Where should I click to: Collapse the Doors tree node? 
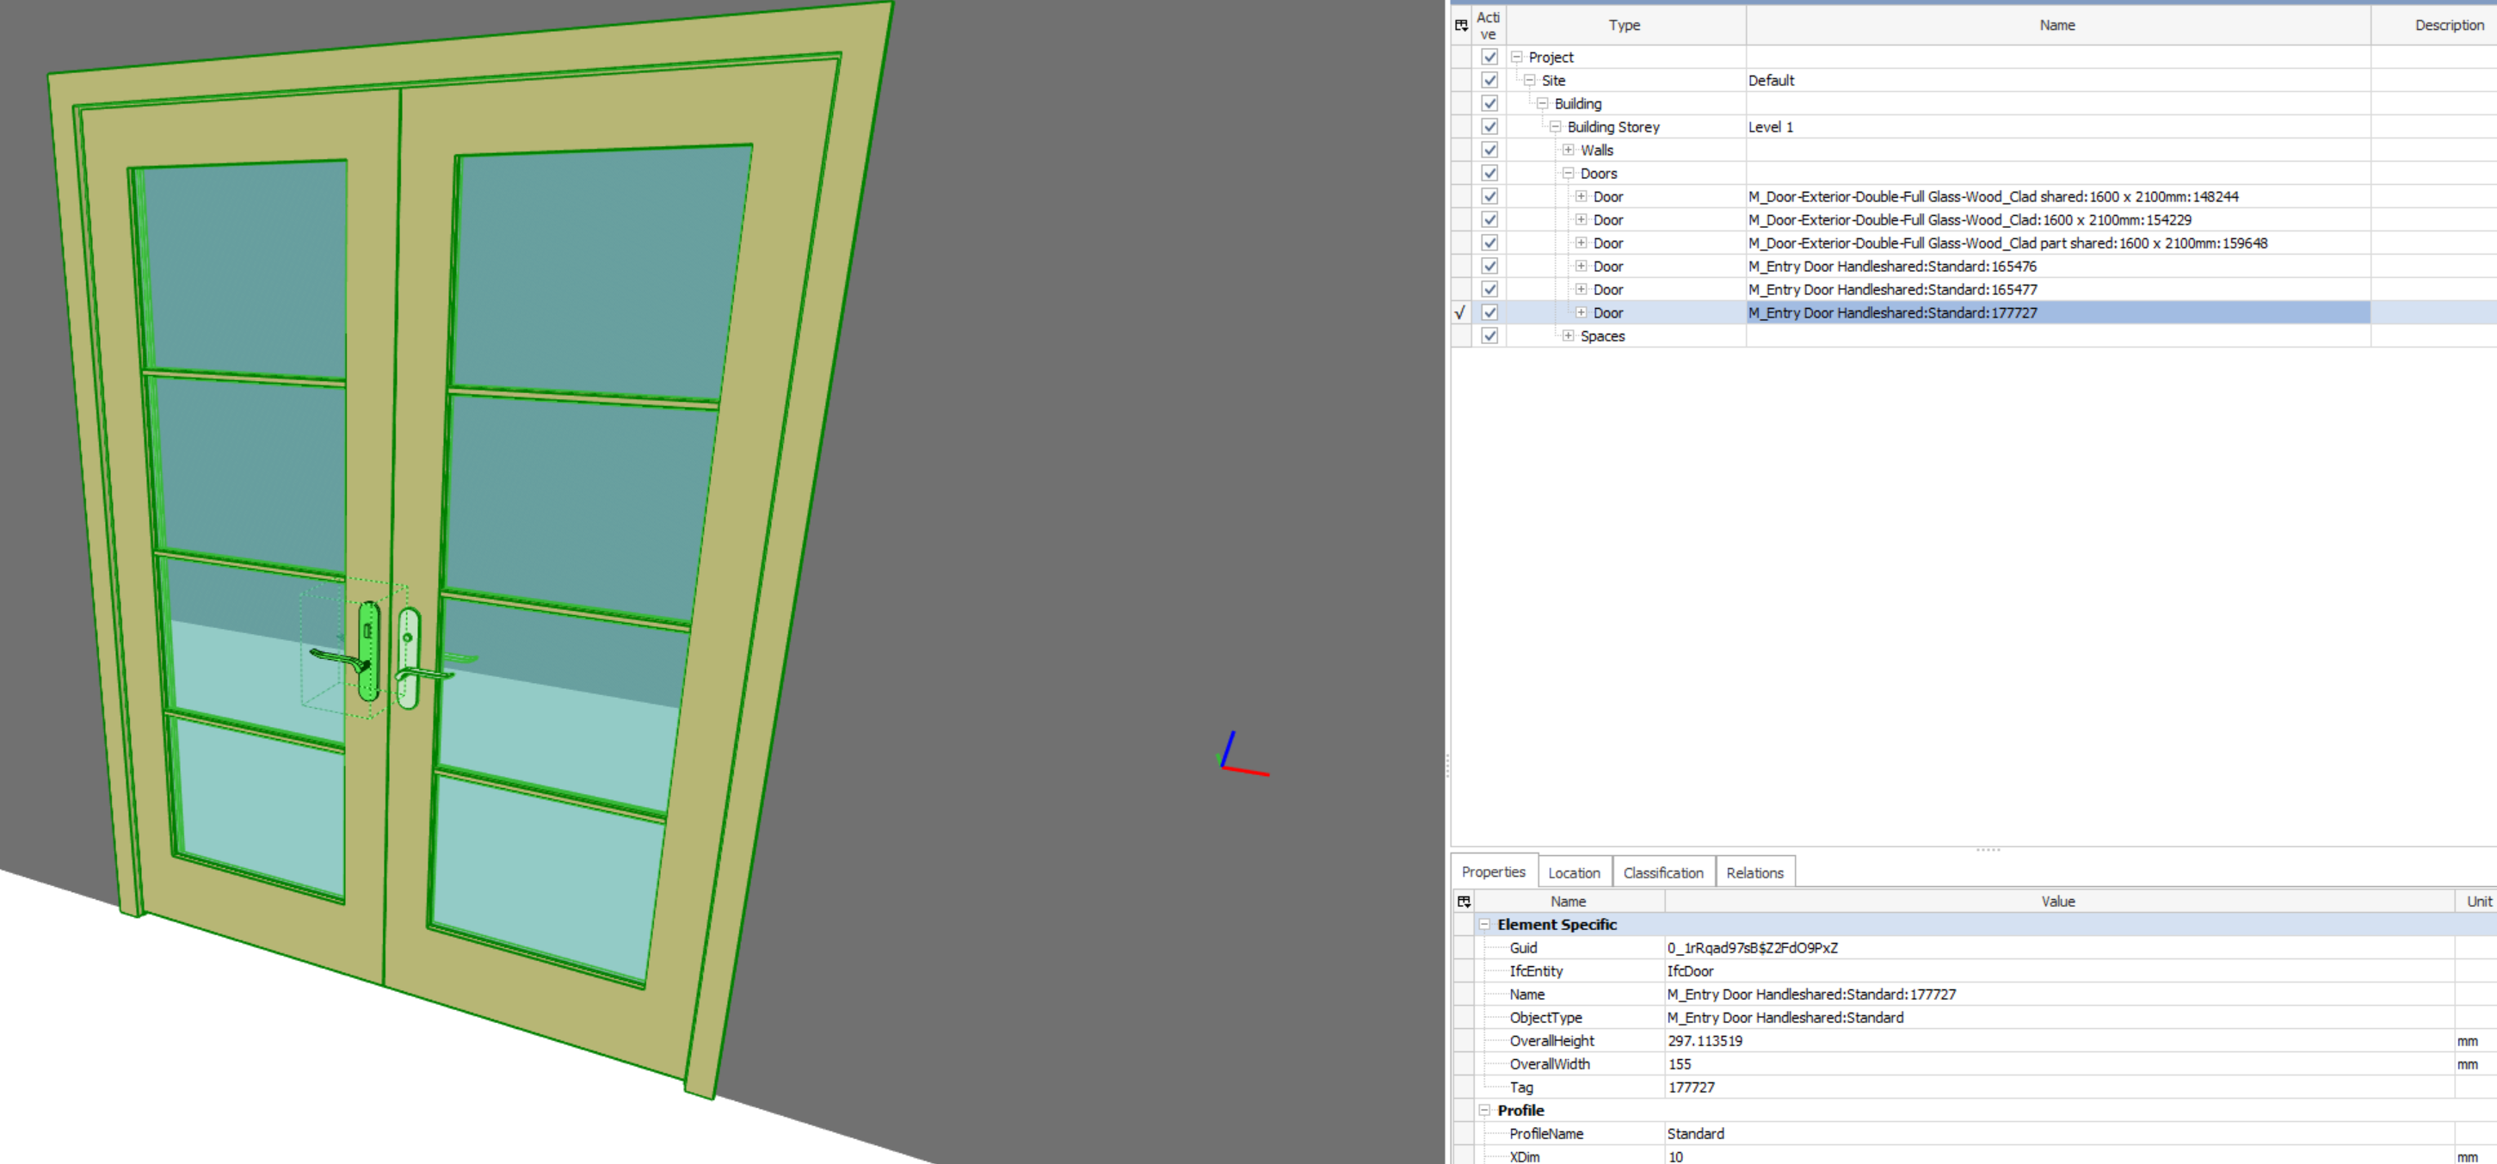click(1568, 173)
